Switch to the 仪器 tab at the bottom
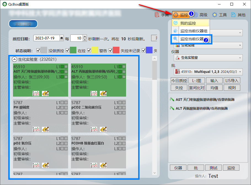The width and height of the screenshot is (251, 185). [178, 168]
